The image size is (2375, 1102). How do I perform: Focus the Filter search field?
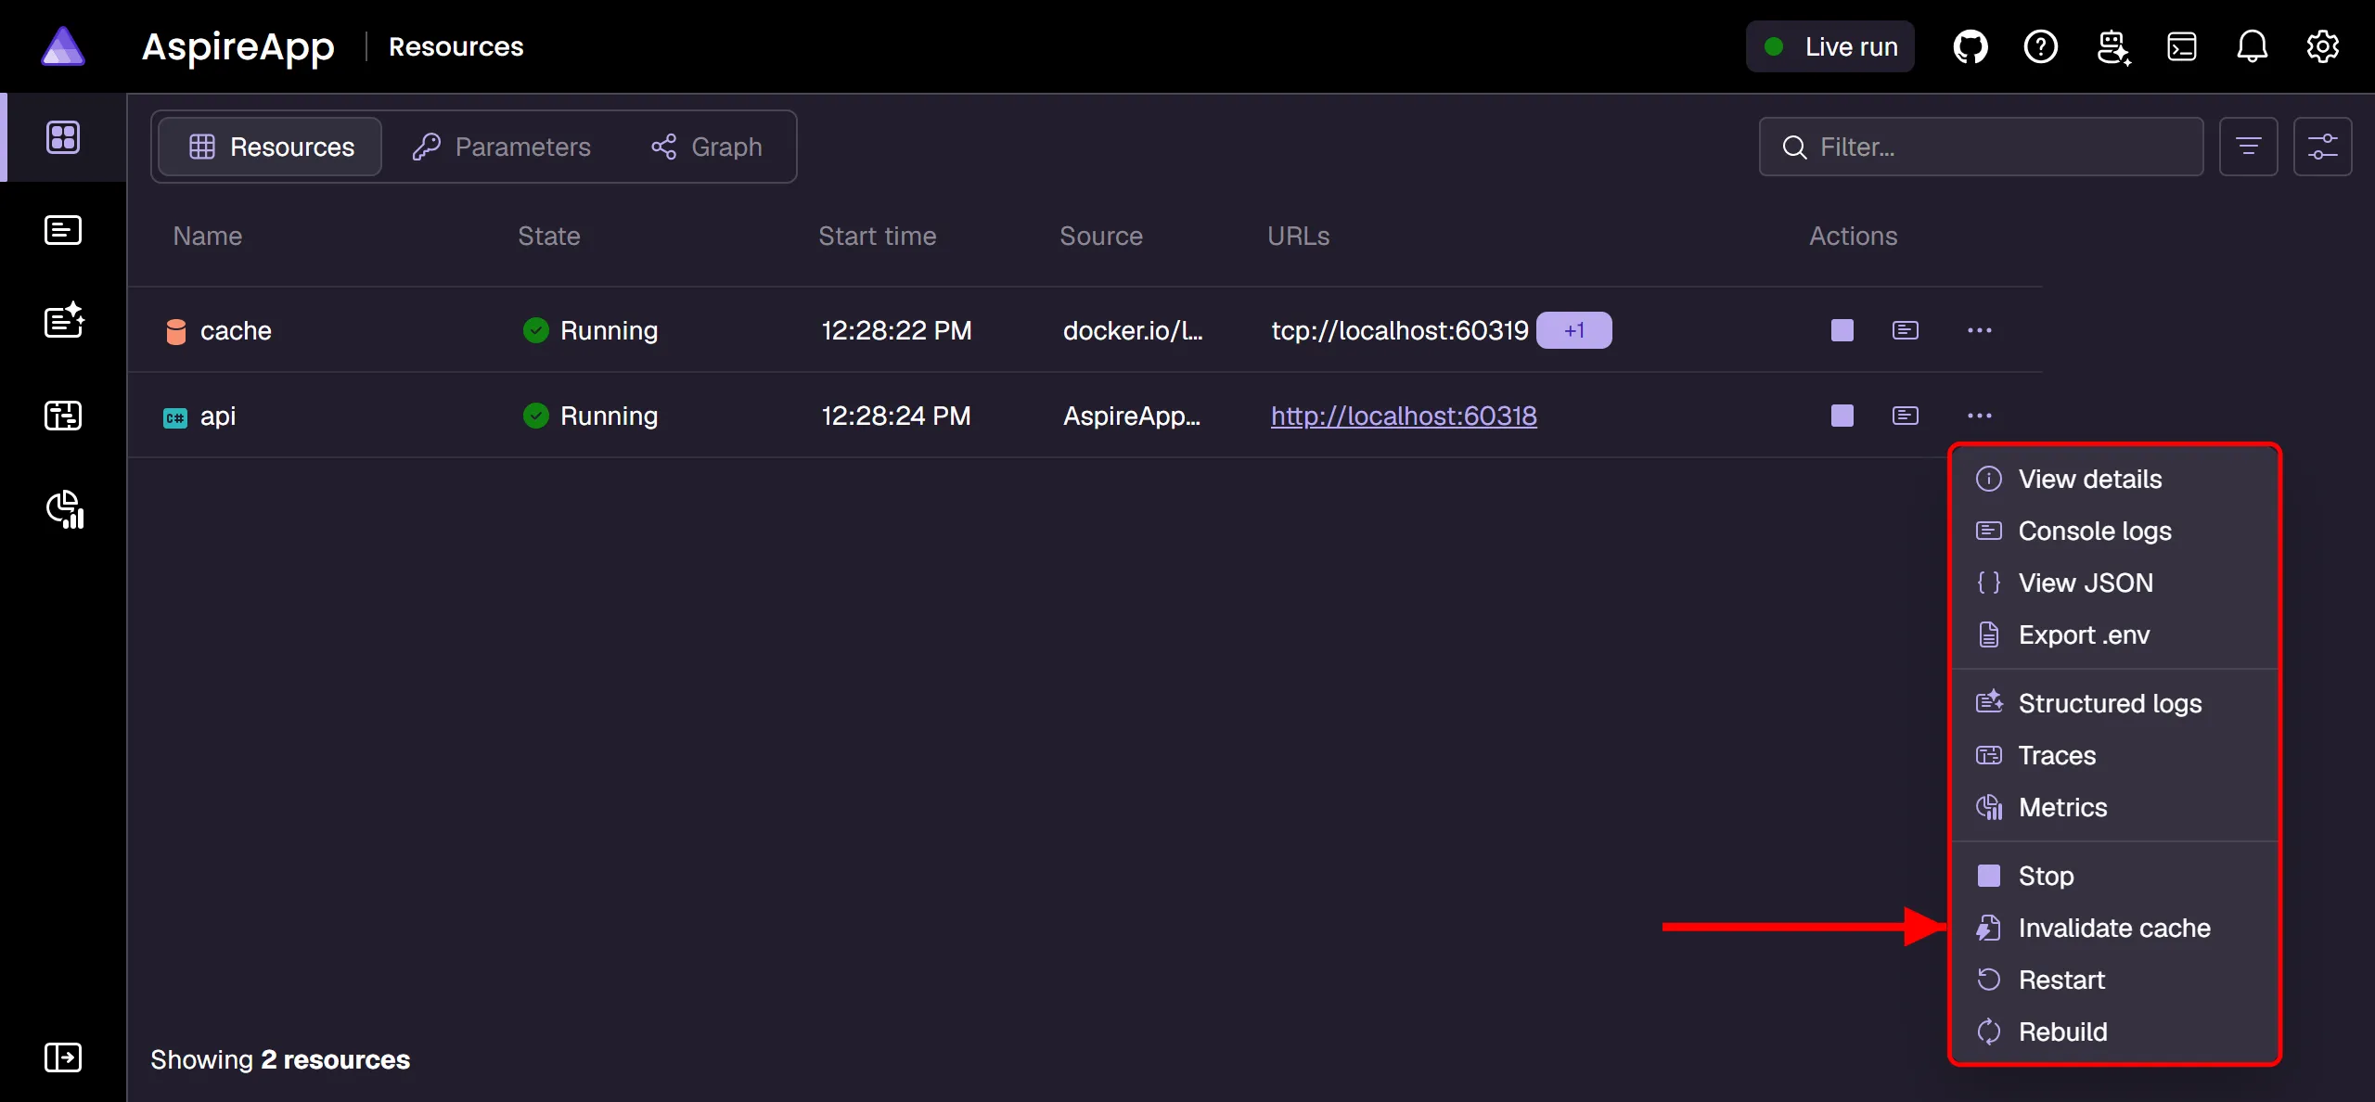[1981, 147]
